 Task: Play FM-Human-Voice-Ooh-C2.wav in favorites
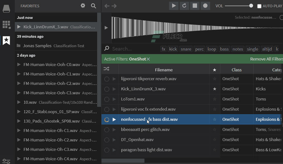coord(19,83)
